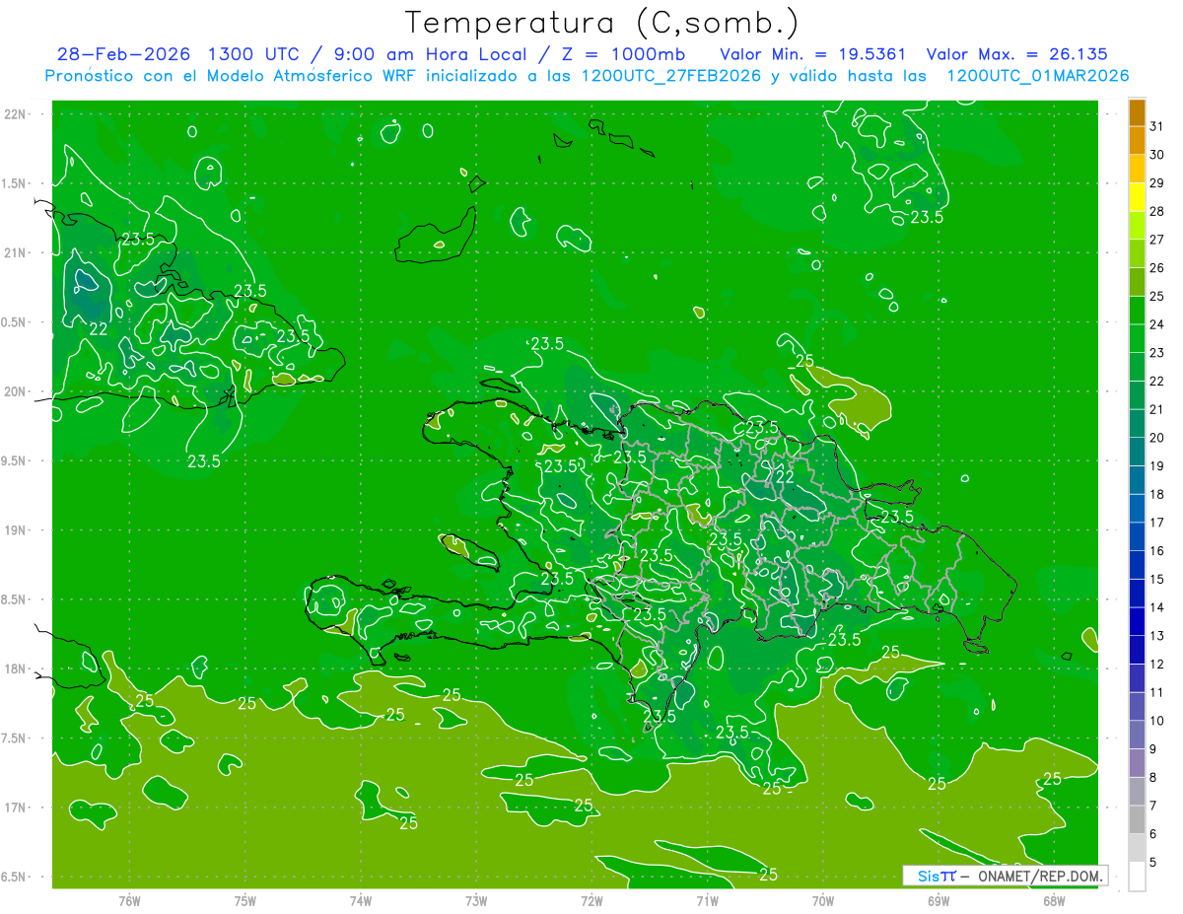Click the "73W" longitude axis label

[x=476, y=901]
